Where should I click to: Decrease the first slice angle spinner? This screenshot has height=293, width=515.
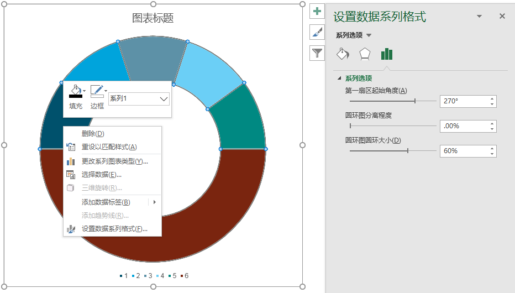pos(492,104)
